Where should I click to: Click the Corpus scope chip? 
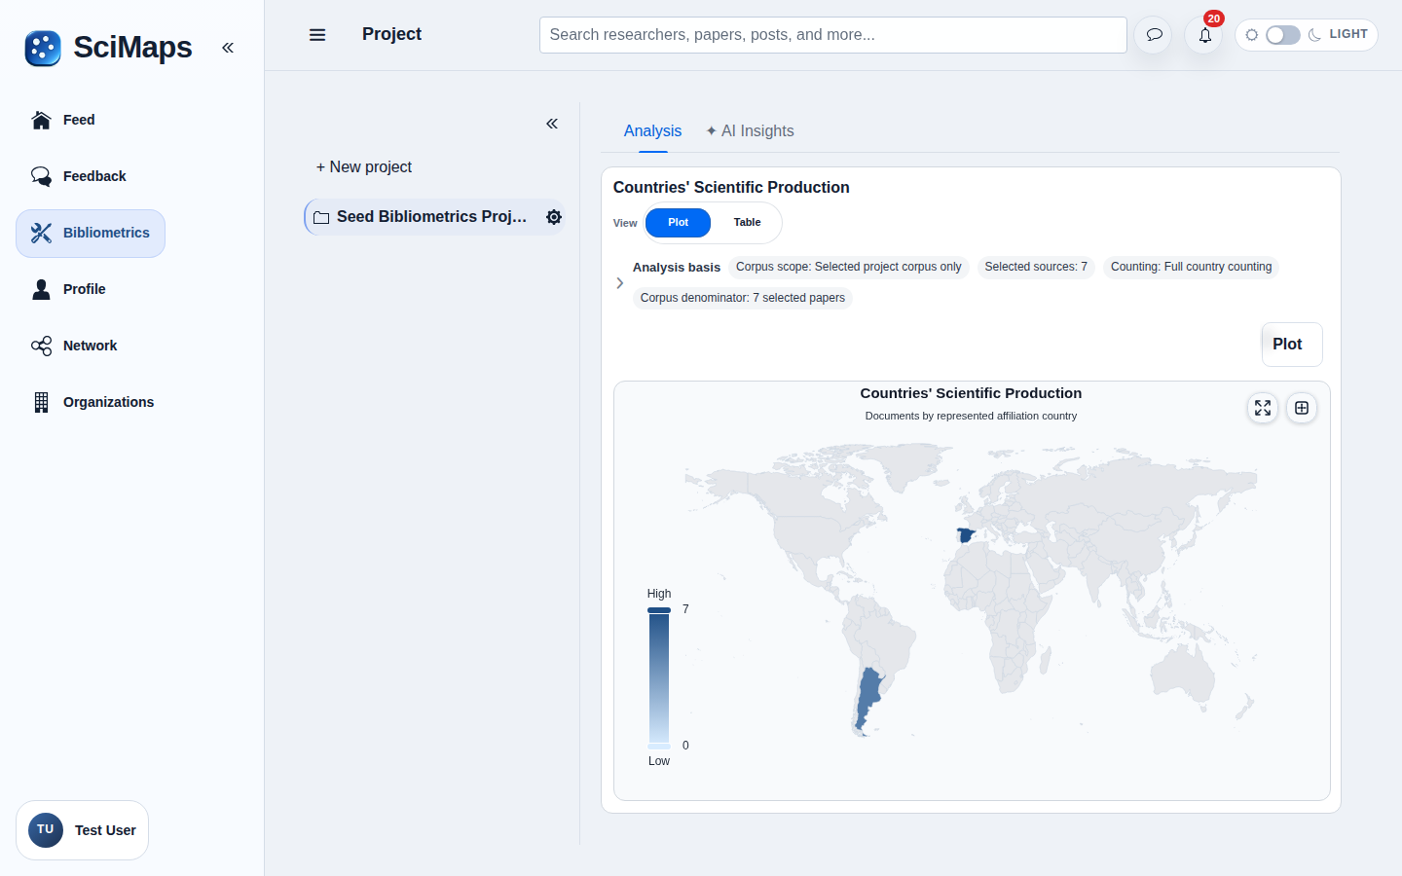click(x=848, y=267)
